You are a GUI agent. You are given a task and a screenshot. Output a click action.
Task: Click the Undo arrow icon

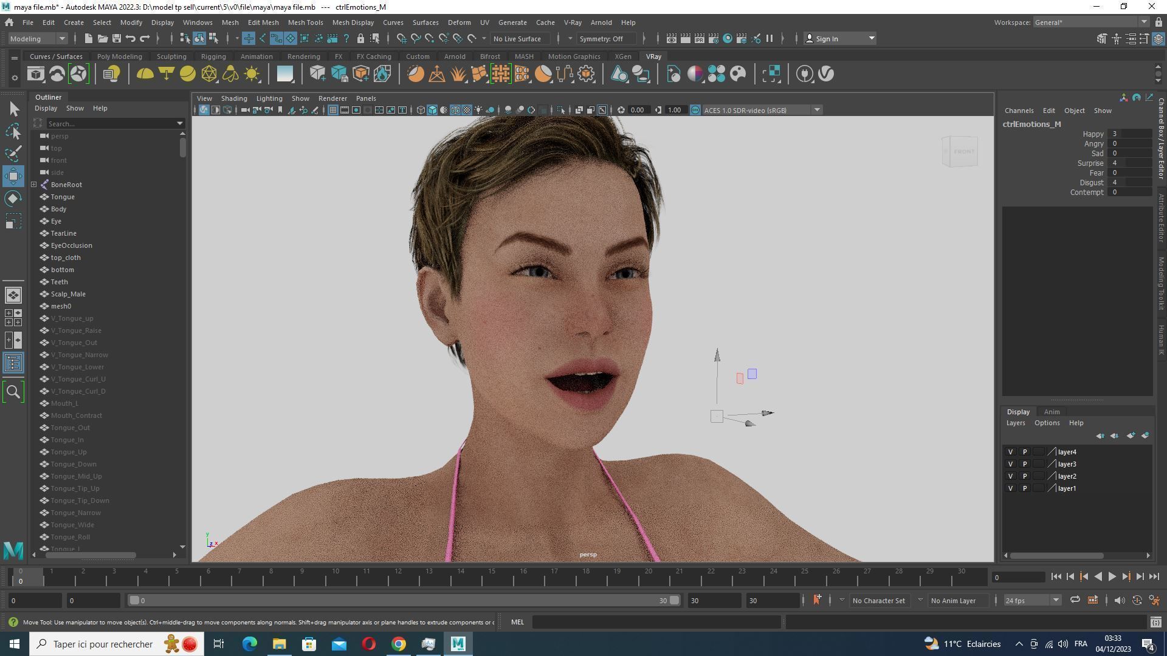click(x=131, y=38)
